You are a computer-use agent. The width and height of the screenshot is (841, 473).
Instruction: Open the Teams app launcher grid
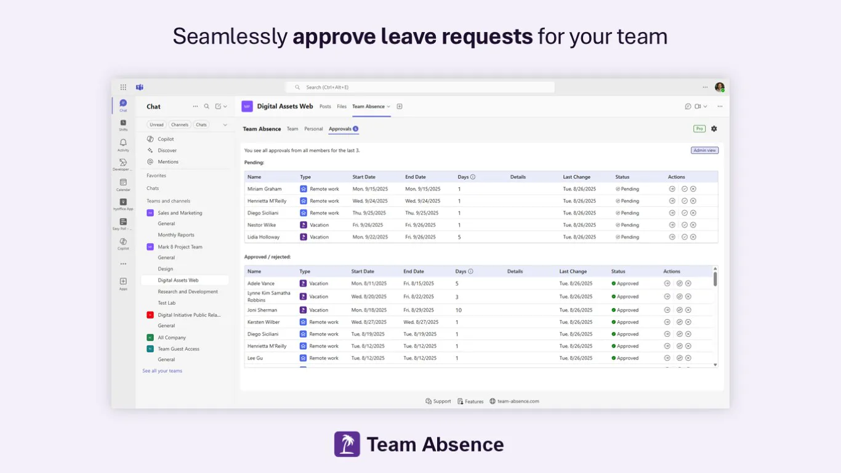123,87
